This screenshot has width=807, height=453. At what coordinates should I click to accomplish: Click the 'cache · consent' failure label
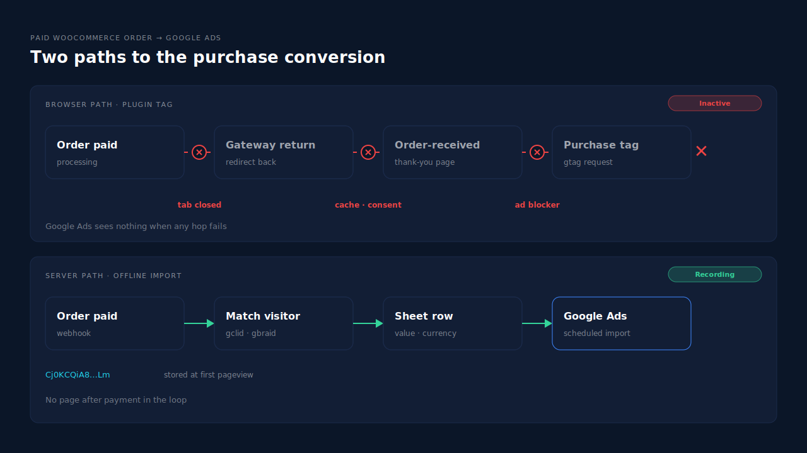[x=368, y=205]
